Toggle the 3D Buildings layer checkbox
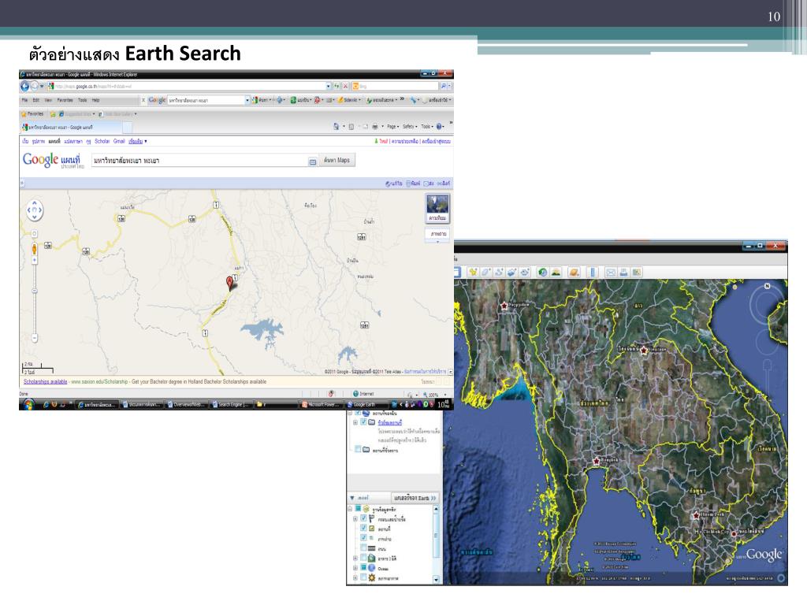The image size is (807, 605). pyautogui.click(x=363, y=559)
